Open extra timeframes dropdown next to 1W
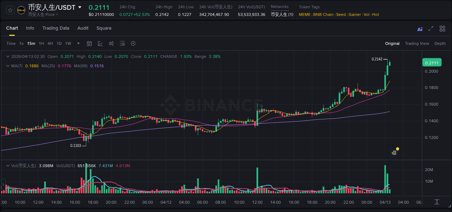Viewport: 452px width, 212px height. pos(78,43)
